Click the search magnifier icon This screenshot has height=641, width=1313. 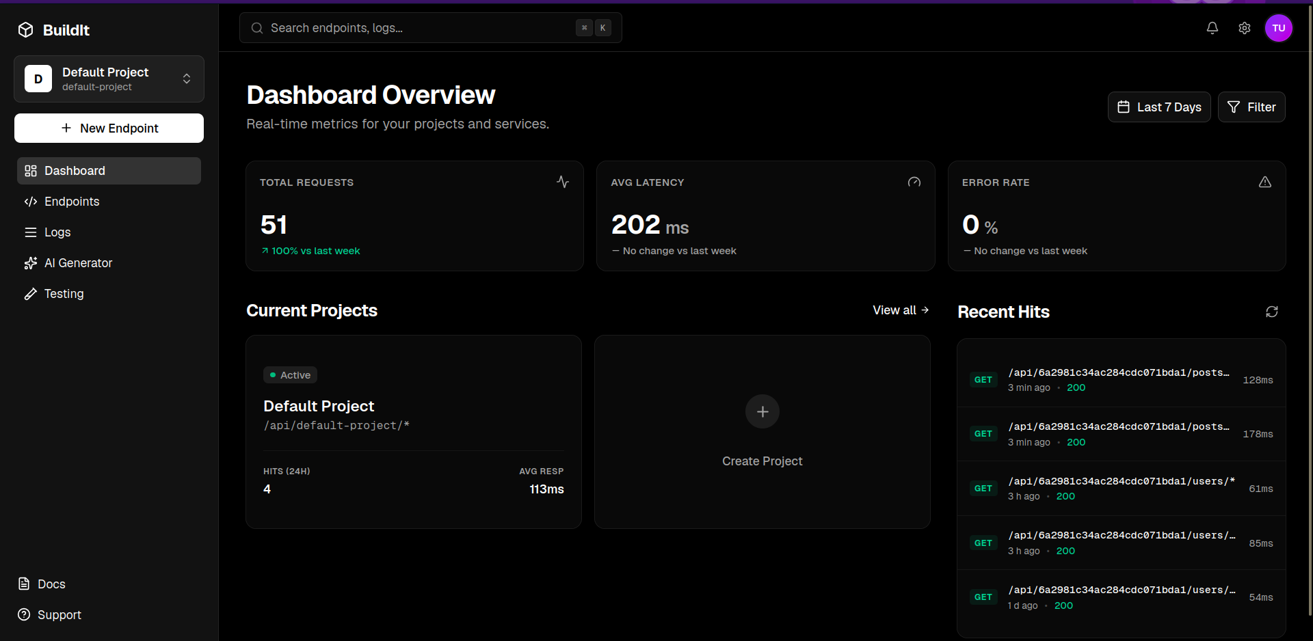click(x=257, y=28)
